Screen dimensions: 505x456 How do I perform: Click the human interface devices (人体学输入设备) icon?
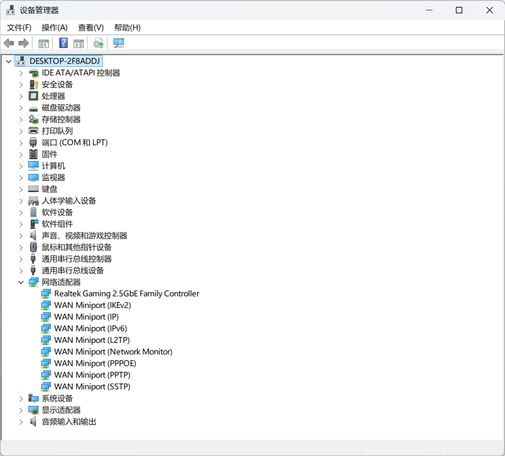(33, 201)
